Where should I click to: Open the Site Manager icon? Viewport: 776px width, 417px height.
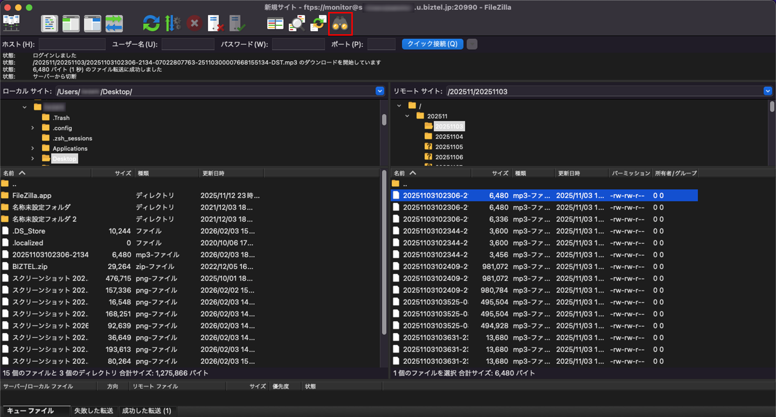12,23
